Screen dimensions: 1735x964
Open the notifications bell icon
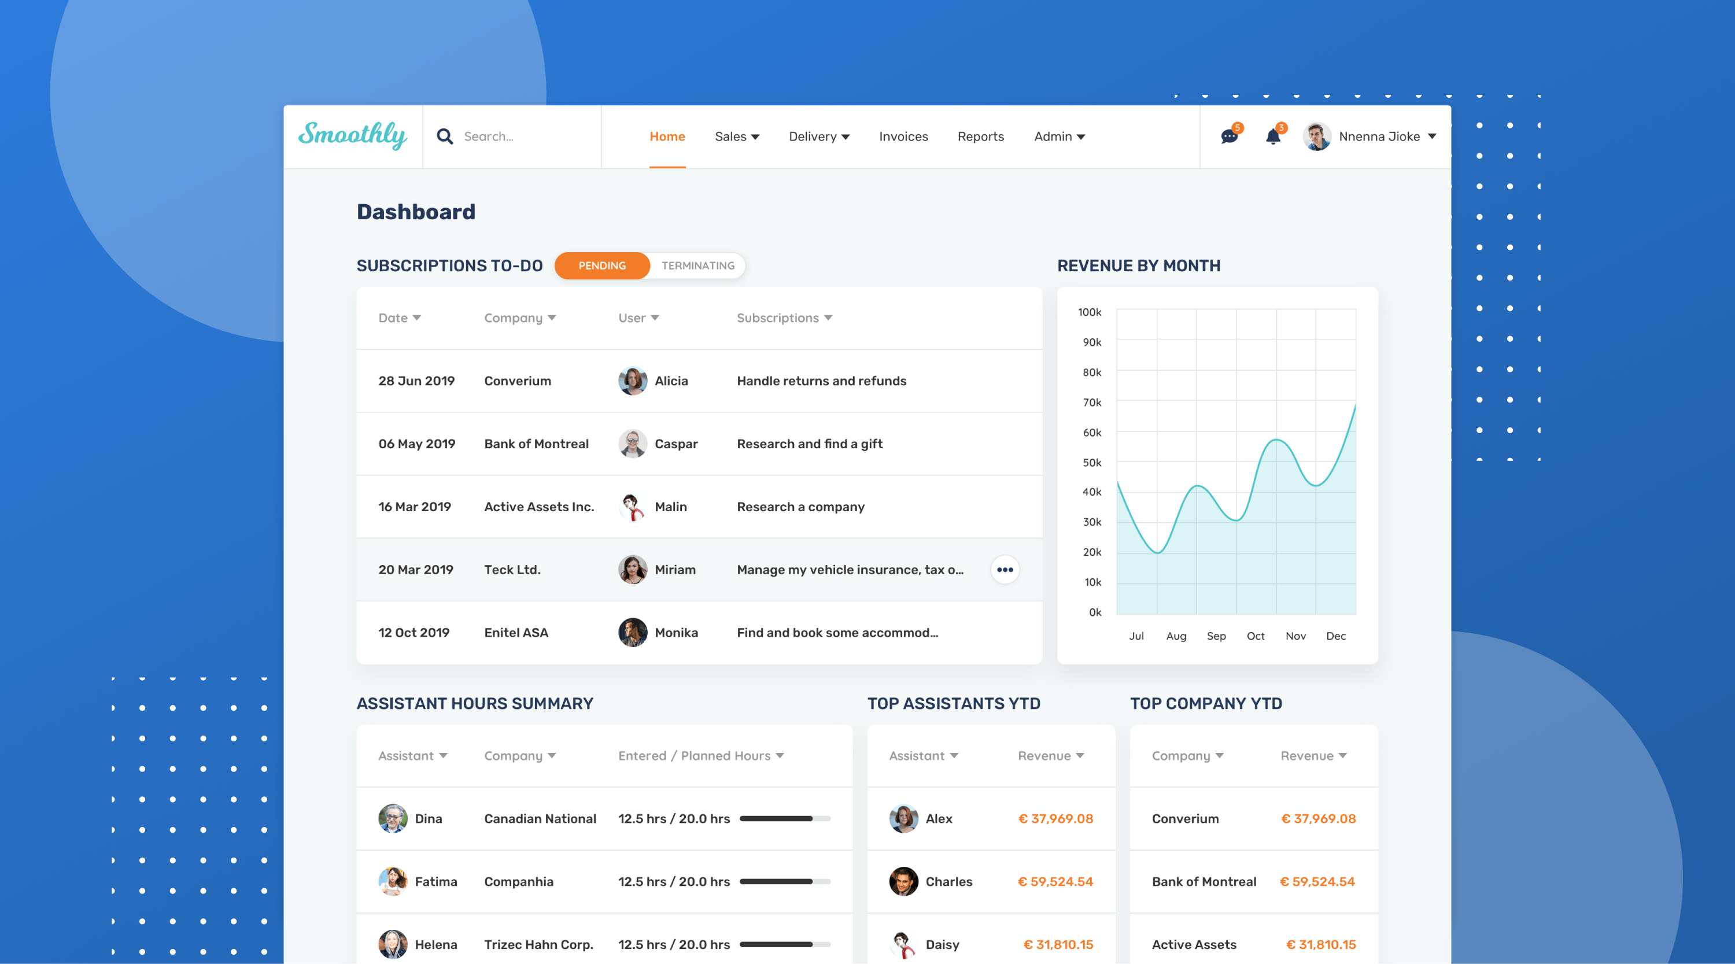[x=1273, y=136]
